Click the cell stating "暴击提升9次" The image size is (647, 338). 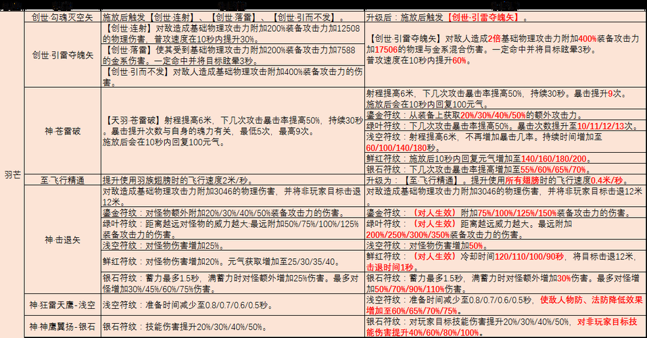pos(506,98)
